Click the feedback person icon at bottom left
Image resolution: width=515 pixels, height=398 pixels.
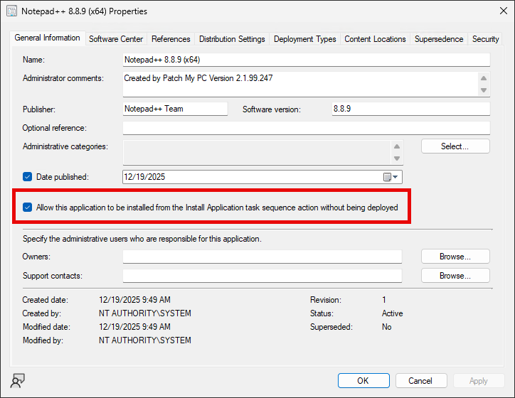coord(17,381)
